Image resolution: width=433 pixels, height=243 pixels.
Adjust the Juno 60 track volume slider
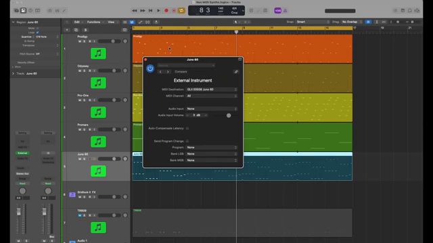[x=109, y=159]
